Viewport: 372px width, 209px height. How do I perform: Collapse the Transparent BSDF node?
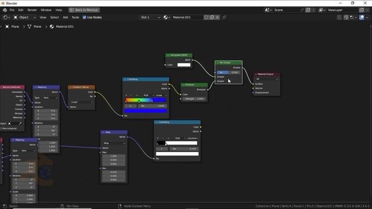pyautogui.click(x=168, y=55)
